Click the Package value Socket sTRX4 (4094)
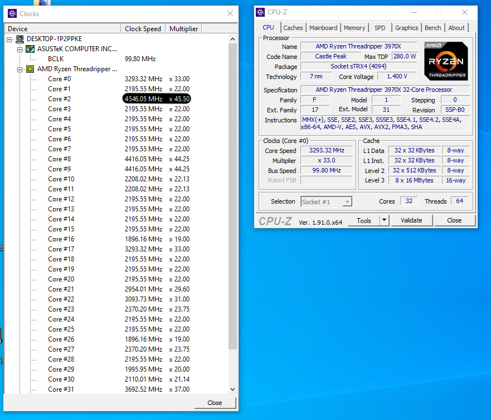This screenshot has width=491, height=420. click(358, 66)
